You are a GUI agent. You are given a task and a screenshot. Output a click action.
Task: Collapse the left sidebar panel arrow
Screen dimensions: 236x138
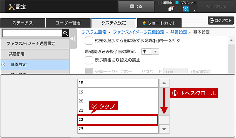(73, 39)
